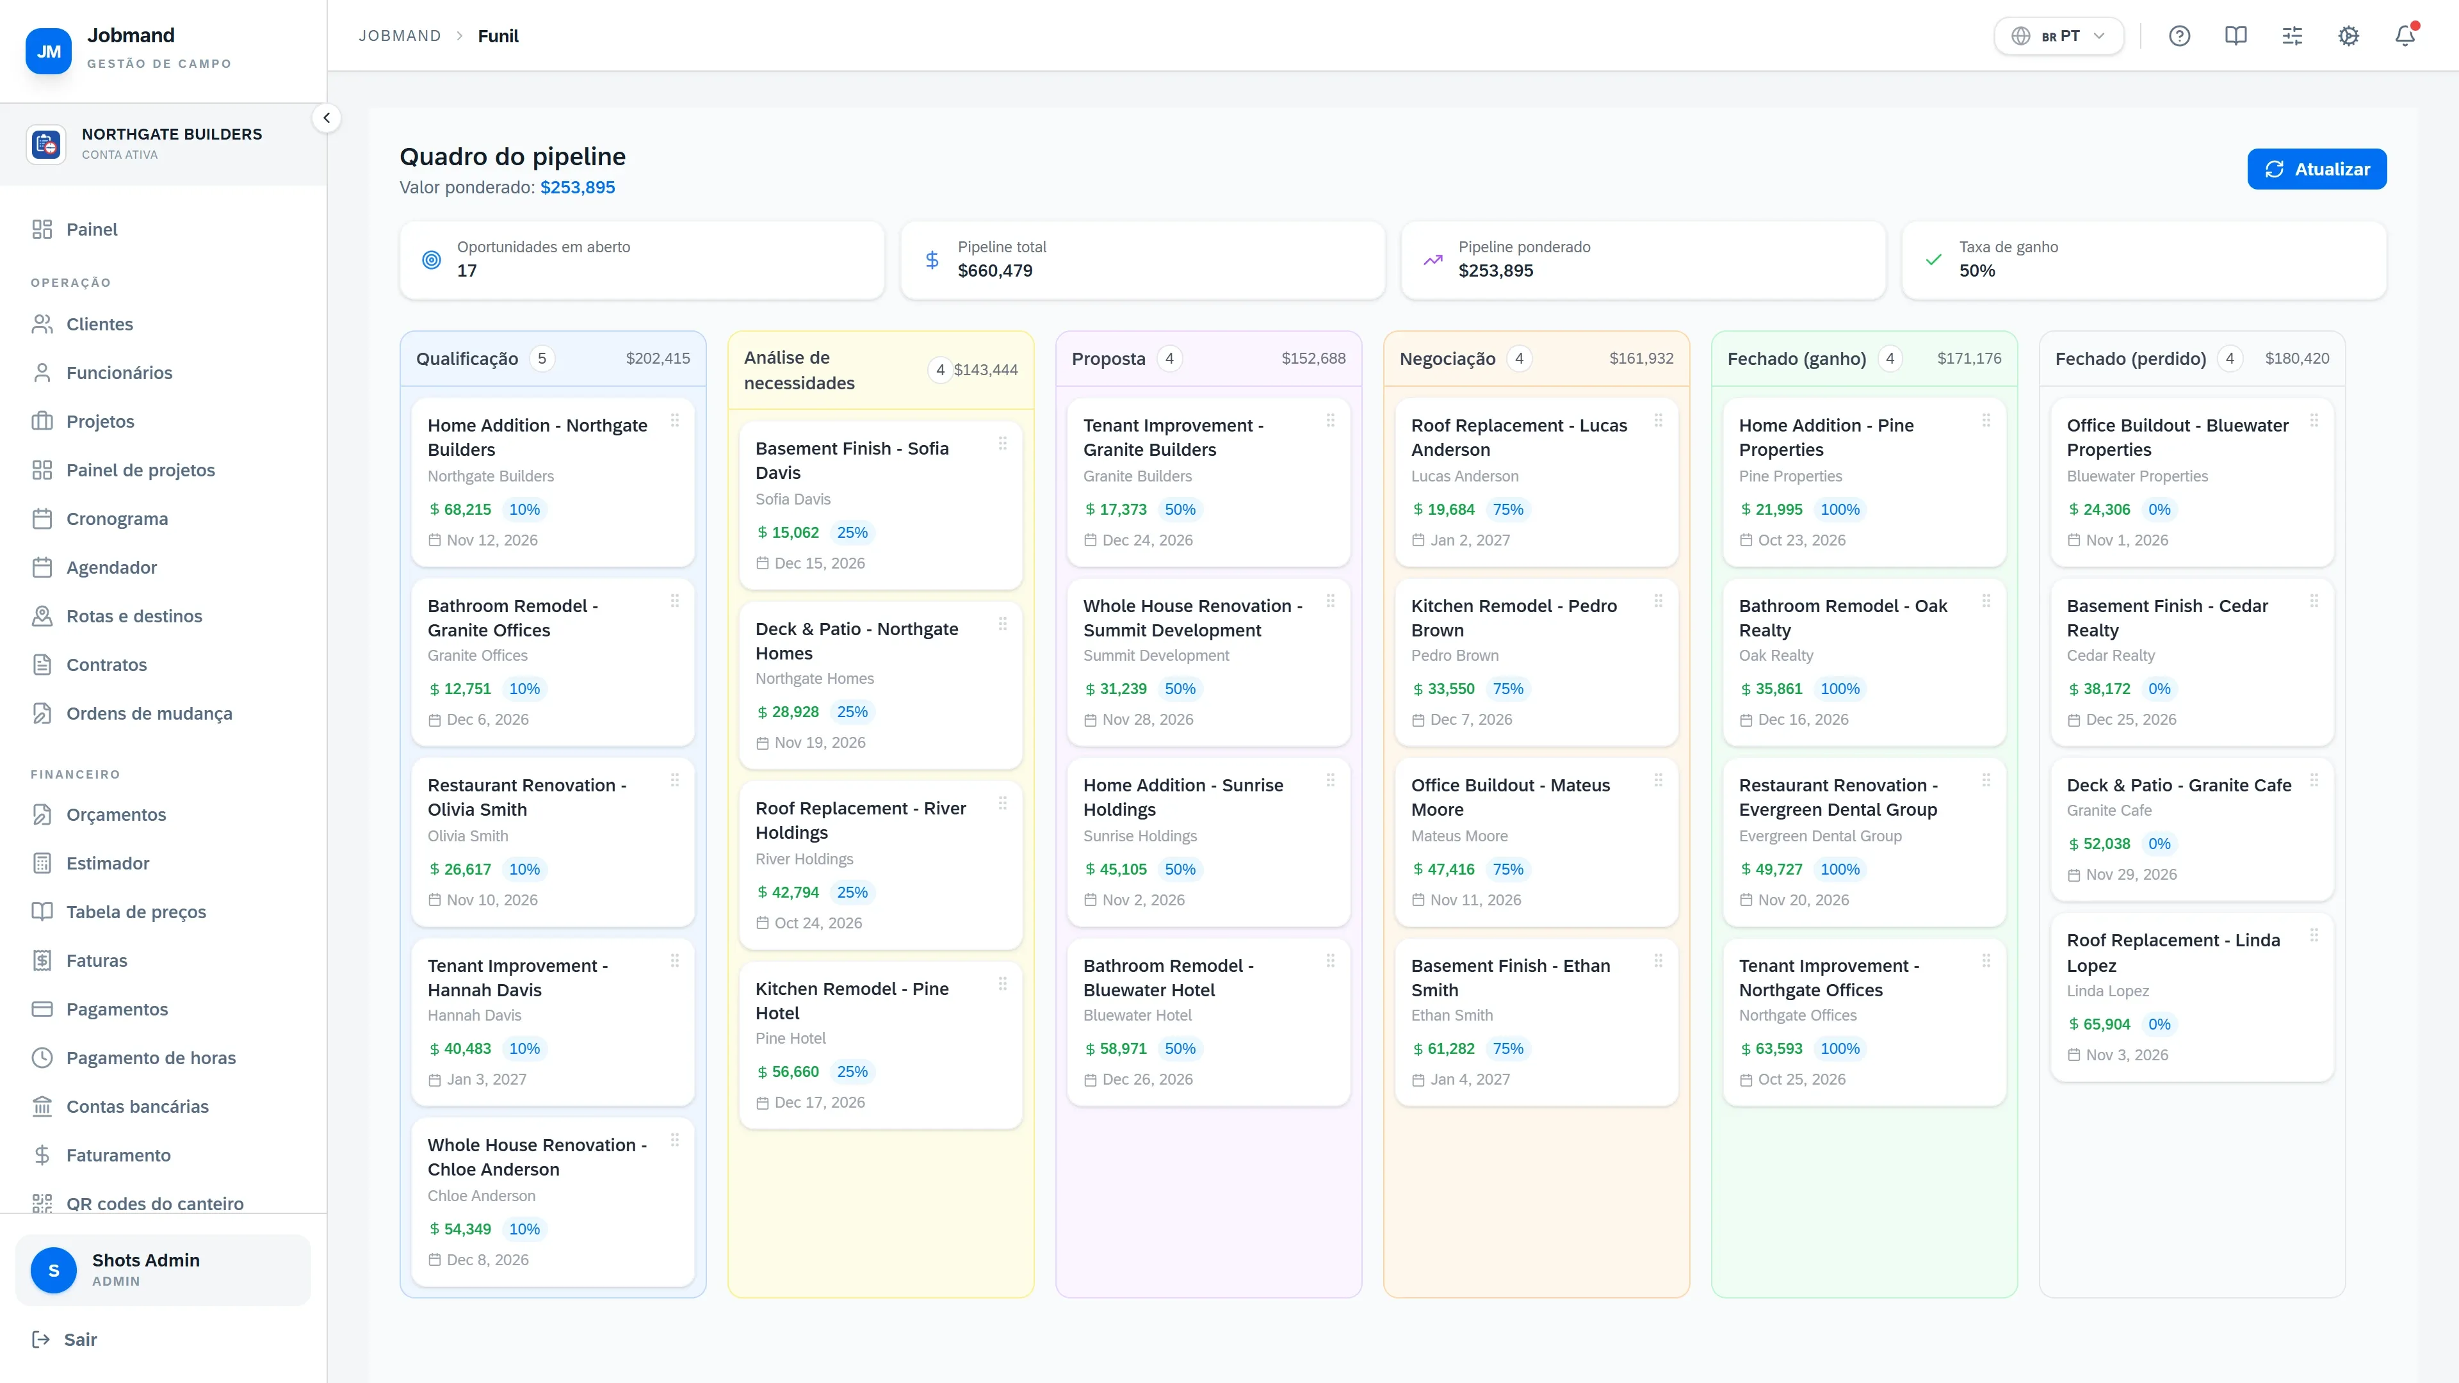Open Rotas e destinos
Viewport: 2459px width, 1383px height.
[163, 617]
